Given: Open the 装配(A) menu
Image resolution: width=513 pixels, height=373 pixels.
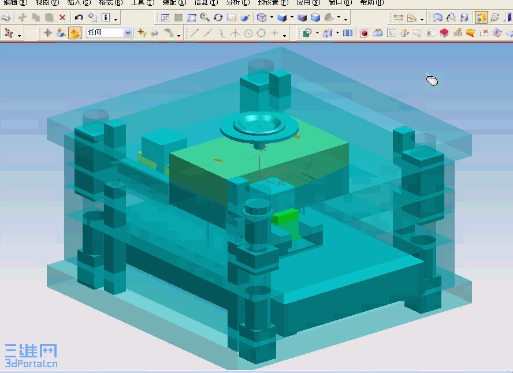Looking at the screenshot, I should pos(174,3).
